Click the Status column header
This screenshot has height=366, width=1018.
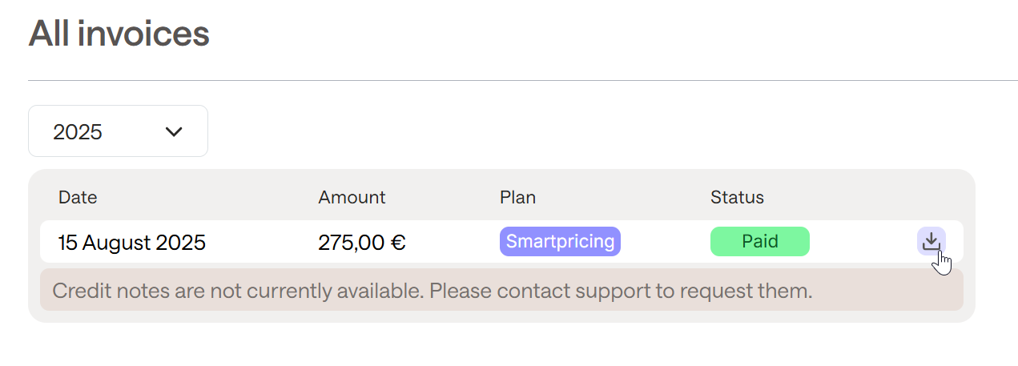coord(737,197)
